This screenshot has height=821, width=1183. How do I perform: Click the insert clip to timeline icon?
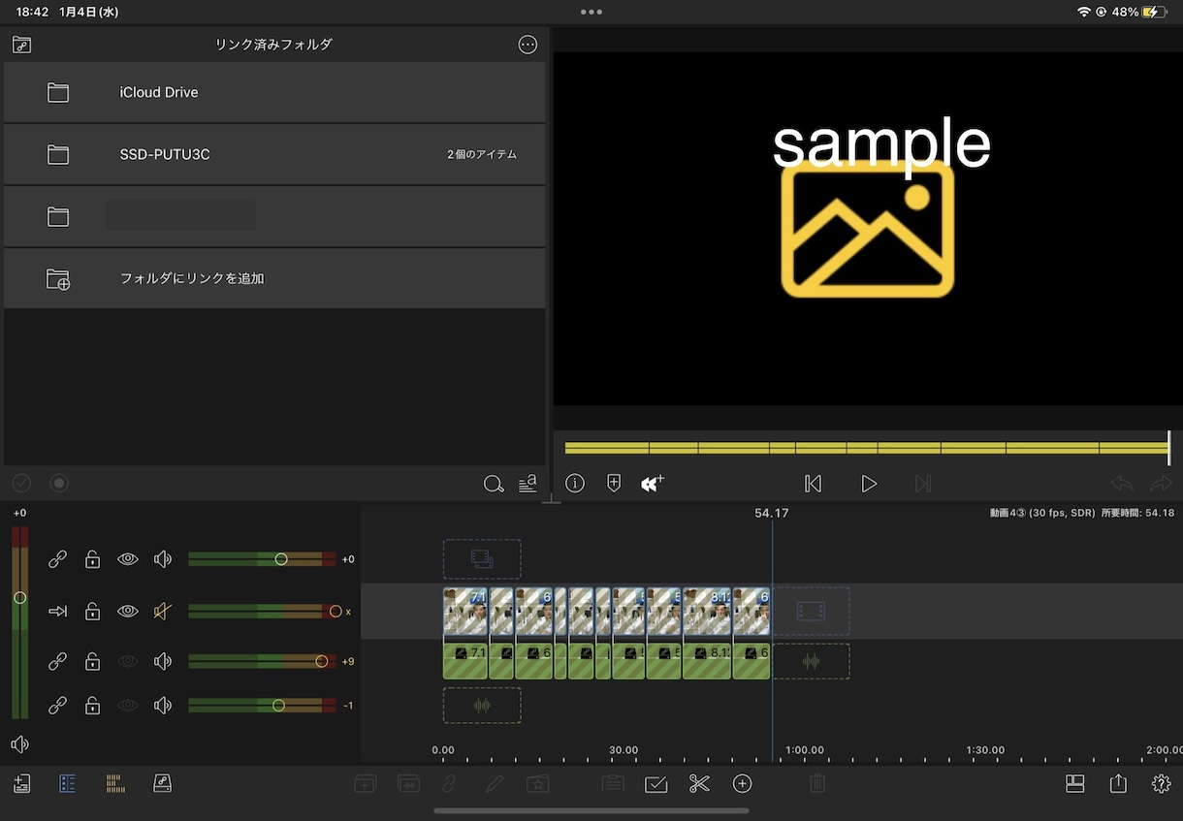point(653,483)
